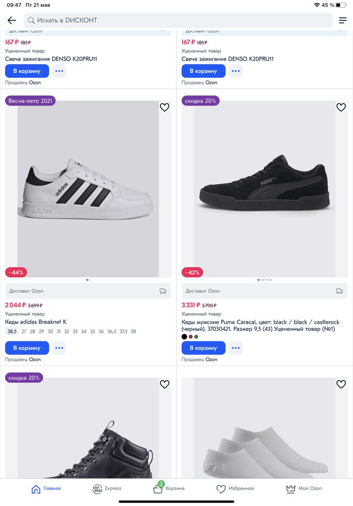Open the Express tab

click(107, 489)
